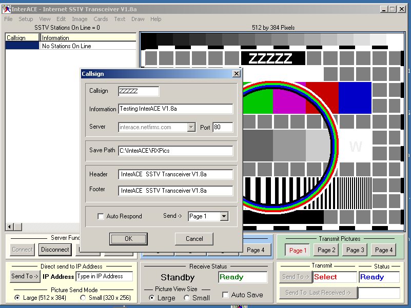Click the InterACE app icon in title bar

[x=6, y=9]
